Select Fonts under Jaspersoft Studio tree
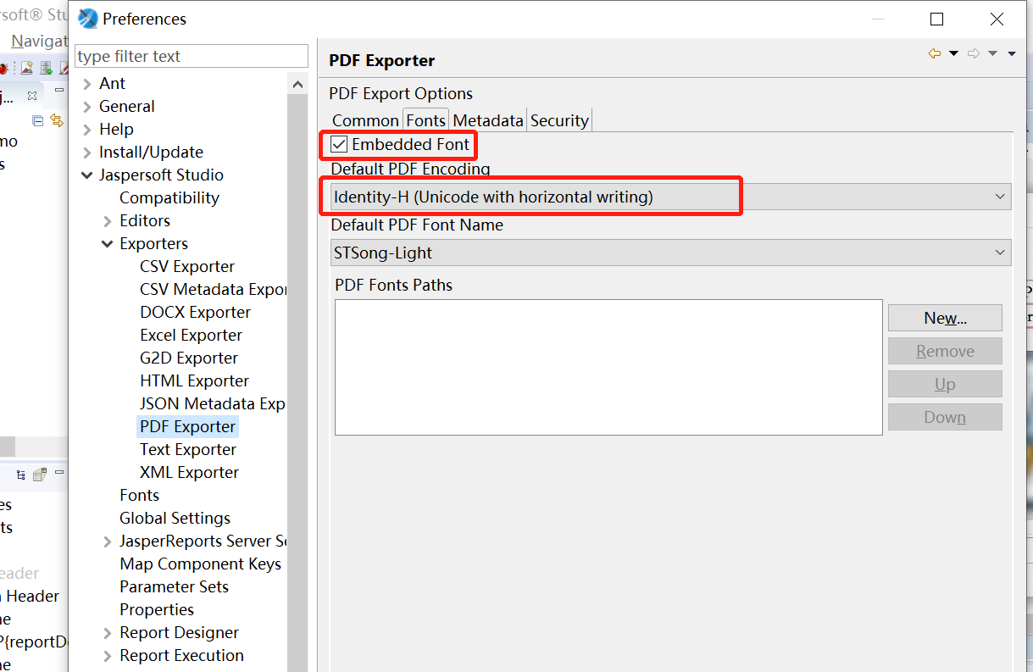This screenshot has width=1033, height=672. click(x=139, y=496)
